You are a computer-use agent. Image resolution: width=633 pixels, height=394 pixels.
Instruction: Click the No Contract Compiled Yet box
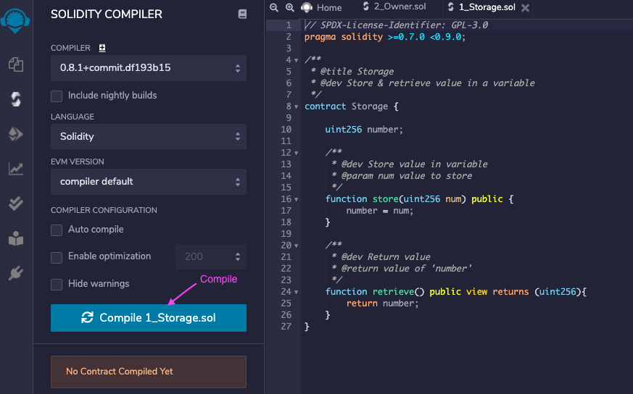click(x=149, y=372)
